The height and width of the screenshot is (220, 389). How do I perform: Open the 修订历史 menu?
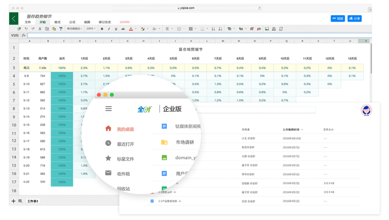(x=105, y=22)
